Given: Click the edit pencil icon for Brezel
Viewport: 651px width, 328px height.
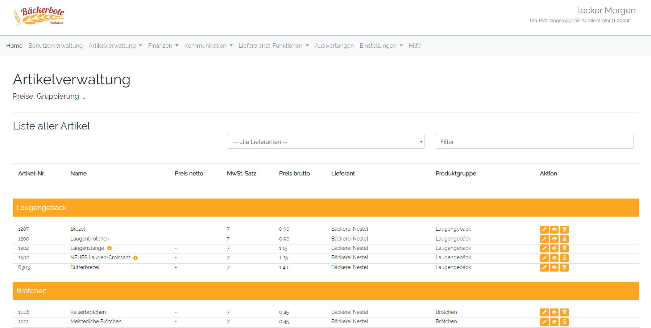Looking at the screenshot, I should (544, 229).
